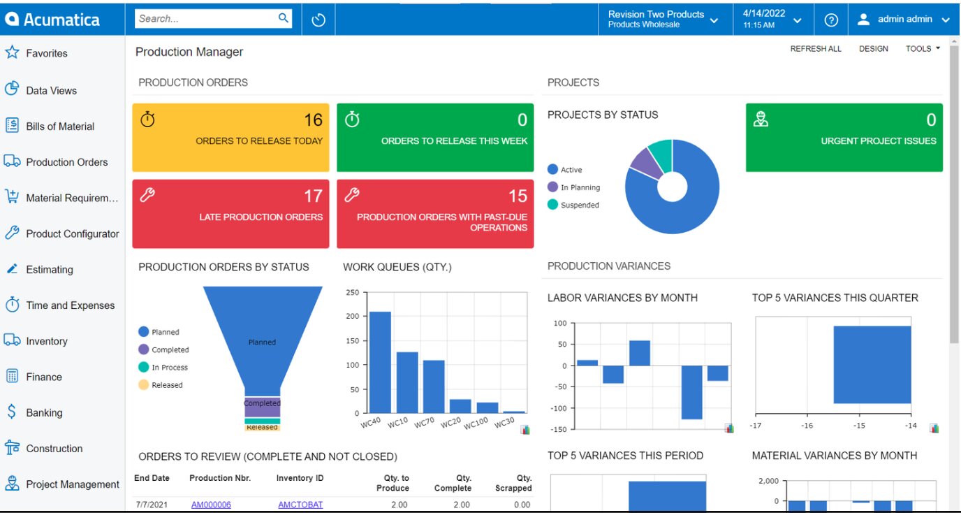Click the Refresh All button
Viewport: 961px width, 513px height.
click(x=815, y=49)
